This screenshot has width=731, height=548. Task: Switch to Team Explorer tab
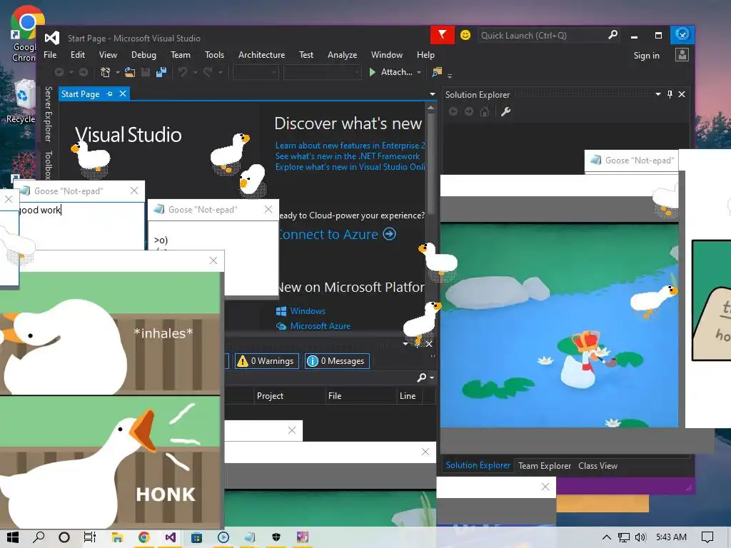[545, 465]
